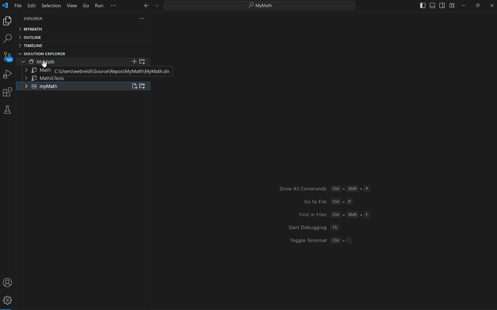
Task: Toggle the Secondary Side Bar visibility
Action: pyautogui.click(x=442, y=5)
